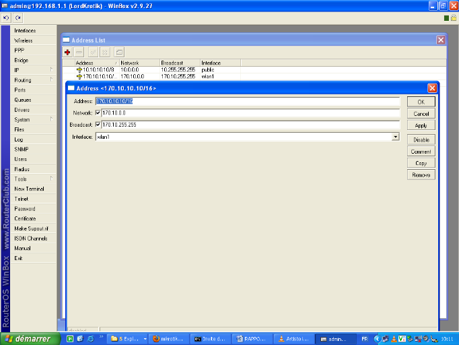Add new address with red plus icon
Image resolution: width=459 pixels, height=345 pixels.
67,53
